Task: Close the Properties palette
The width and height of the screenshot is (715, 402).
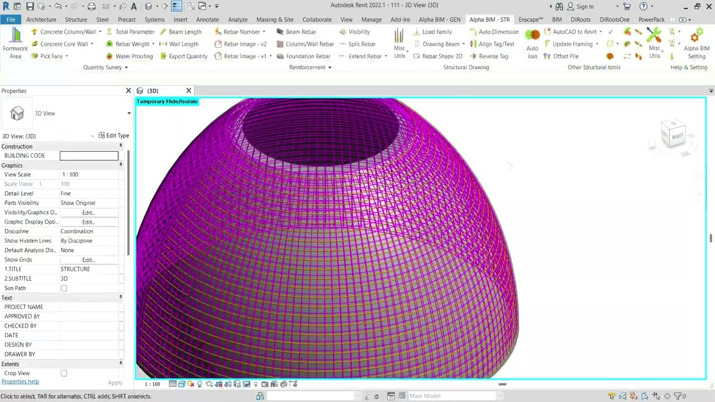Action: pyautogui.click(x=128, y=90)
